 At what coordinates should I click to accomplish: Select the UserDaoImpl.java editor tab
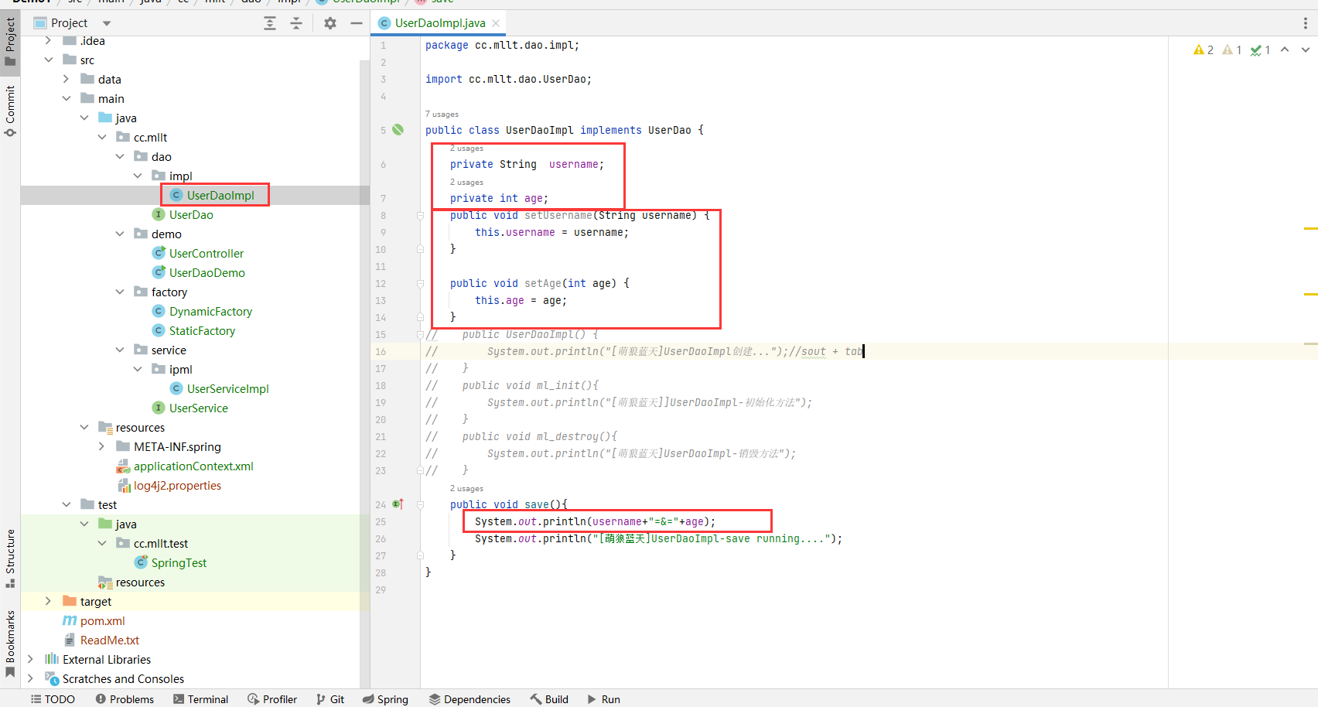pos(439,23)
